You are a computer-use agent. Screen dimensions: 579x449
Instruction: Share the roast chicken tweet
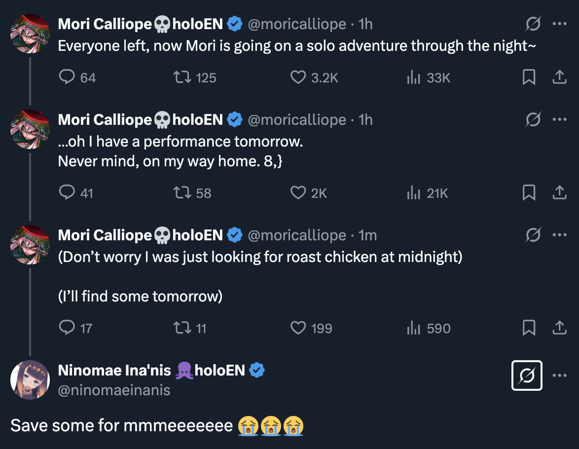[x=559, y=328]
